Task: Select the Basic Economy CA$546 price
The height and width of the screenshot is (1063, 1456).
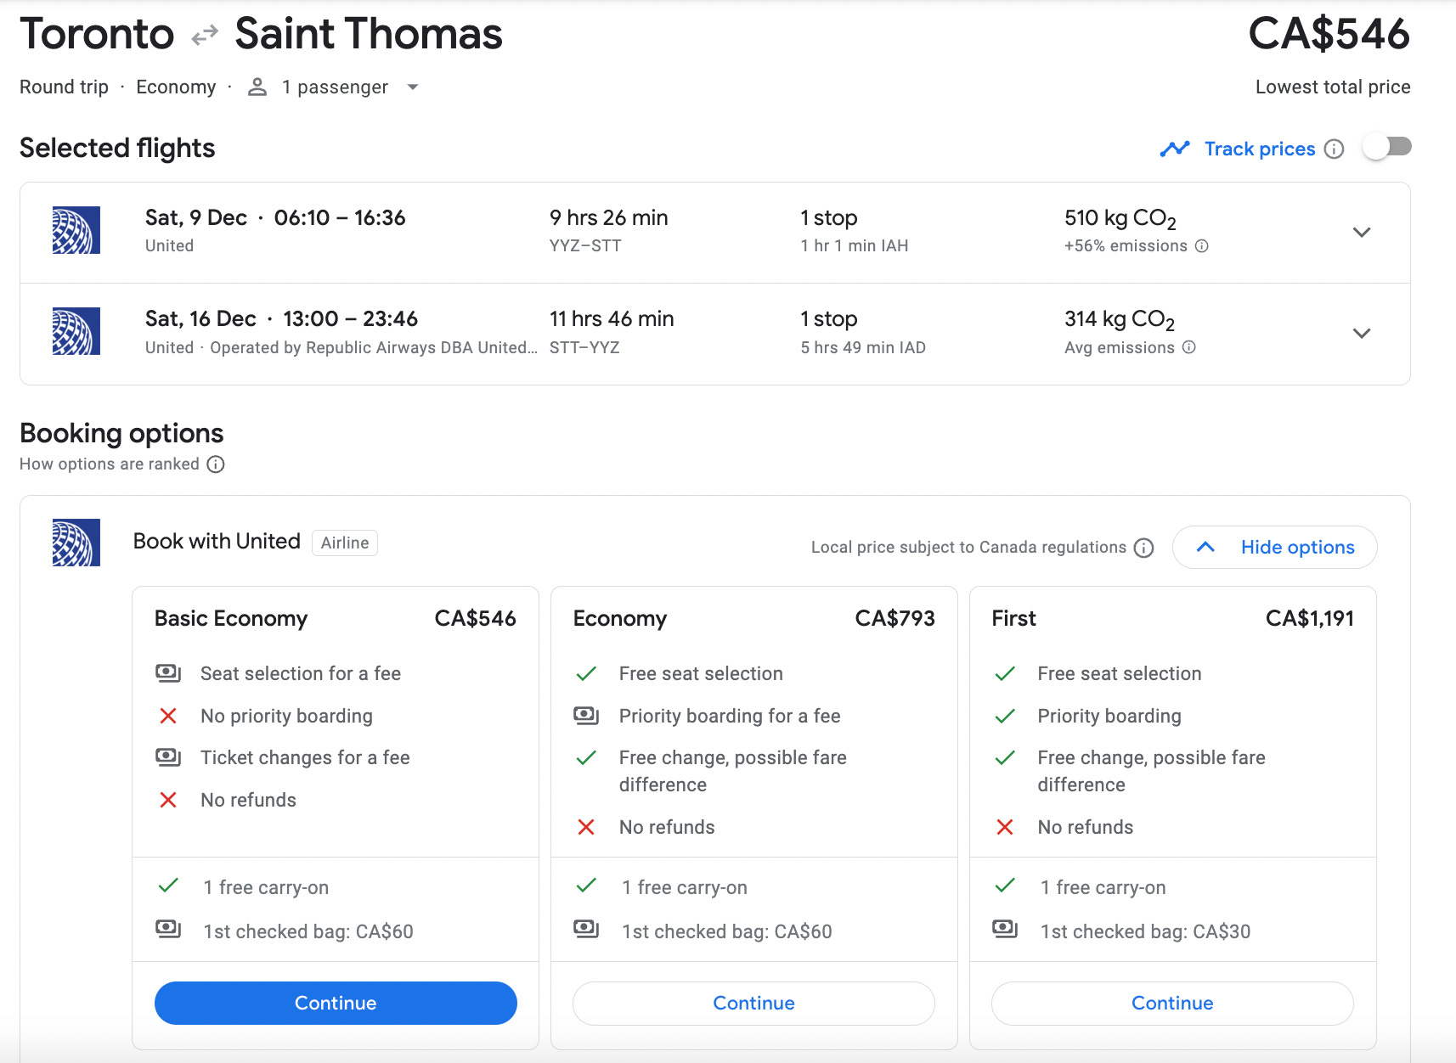Action: pos(476,619)
